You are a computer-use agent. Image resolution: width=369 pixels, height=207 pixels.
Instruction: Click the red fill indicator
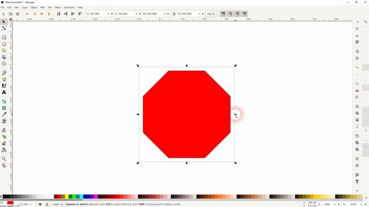(x=10, y=202)
